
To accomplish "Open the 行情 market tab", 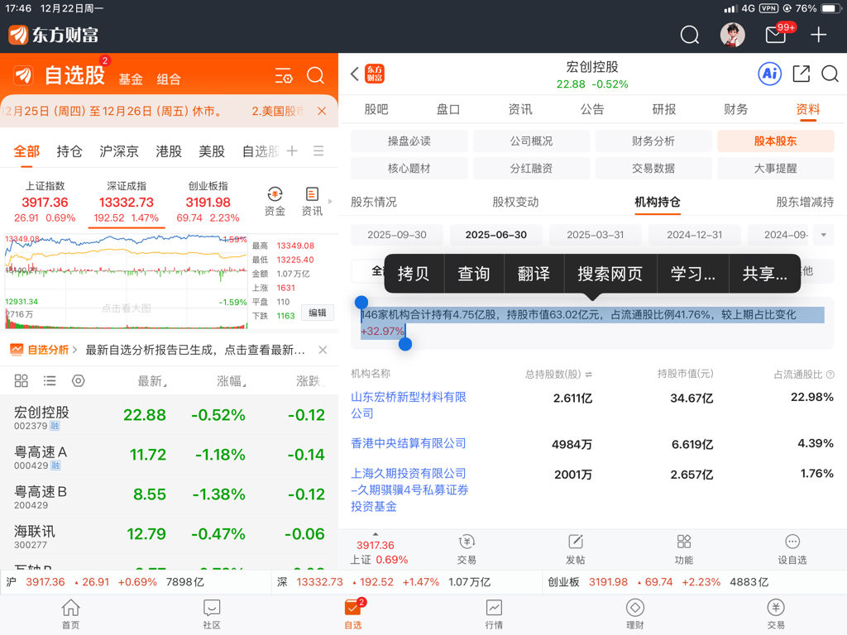I will [494, 614].
